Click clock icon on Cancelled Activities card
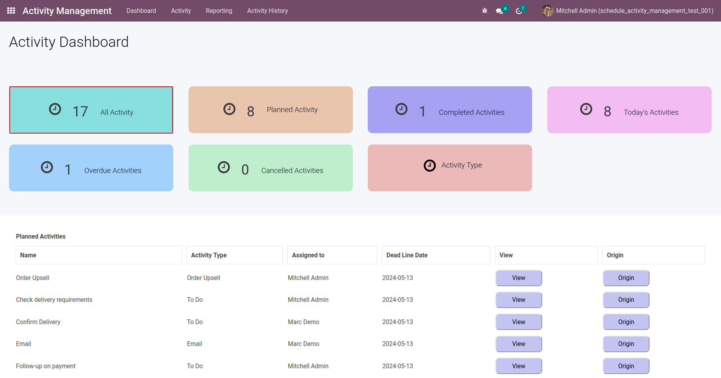The image size is (721, 378). coord(224,167)
